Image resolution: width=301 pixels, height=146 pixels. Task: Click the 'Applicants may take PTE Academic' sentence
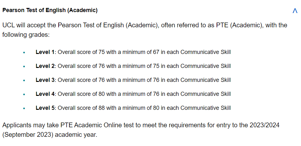96,125
